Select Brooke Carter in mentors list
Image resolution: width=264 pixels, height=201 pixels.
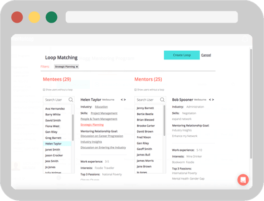coord(146,126)
